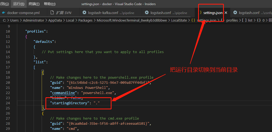Click list symbol in the breadcrumb
Screen dimensions: 272x132
click(x=250, y=20)
